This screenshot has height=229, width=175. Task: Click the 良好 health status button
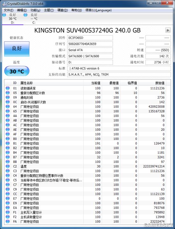(17, 49)
